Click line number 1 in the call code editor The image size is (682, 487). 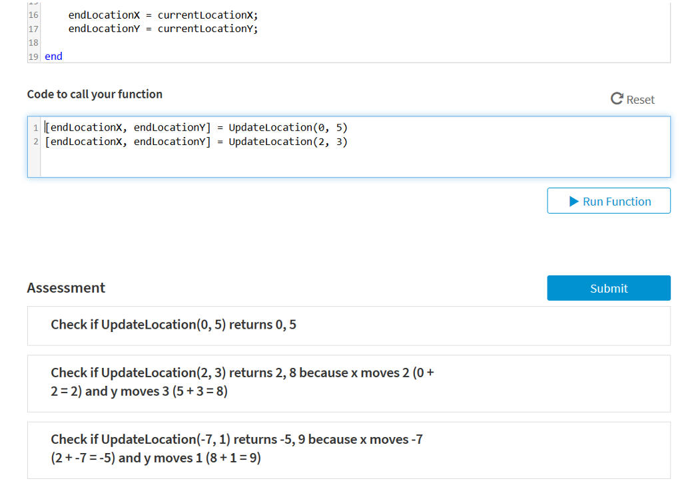tap(35, 127)
